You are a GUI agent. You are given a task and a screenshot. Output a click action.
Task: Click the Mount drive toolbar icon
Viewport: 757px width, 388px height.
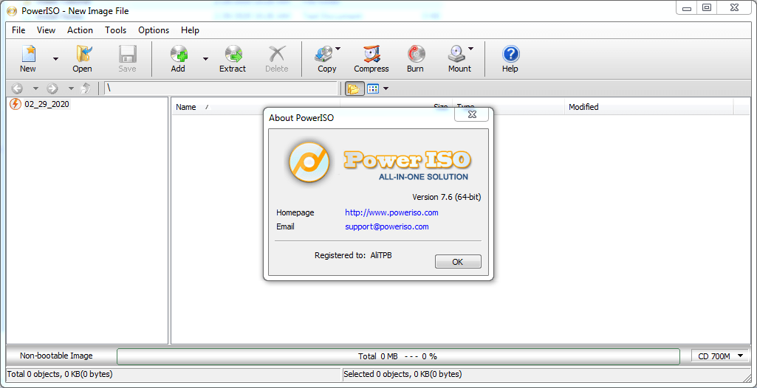459,59
